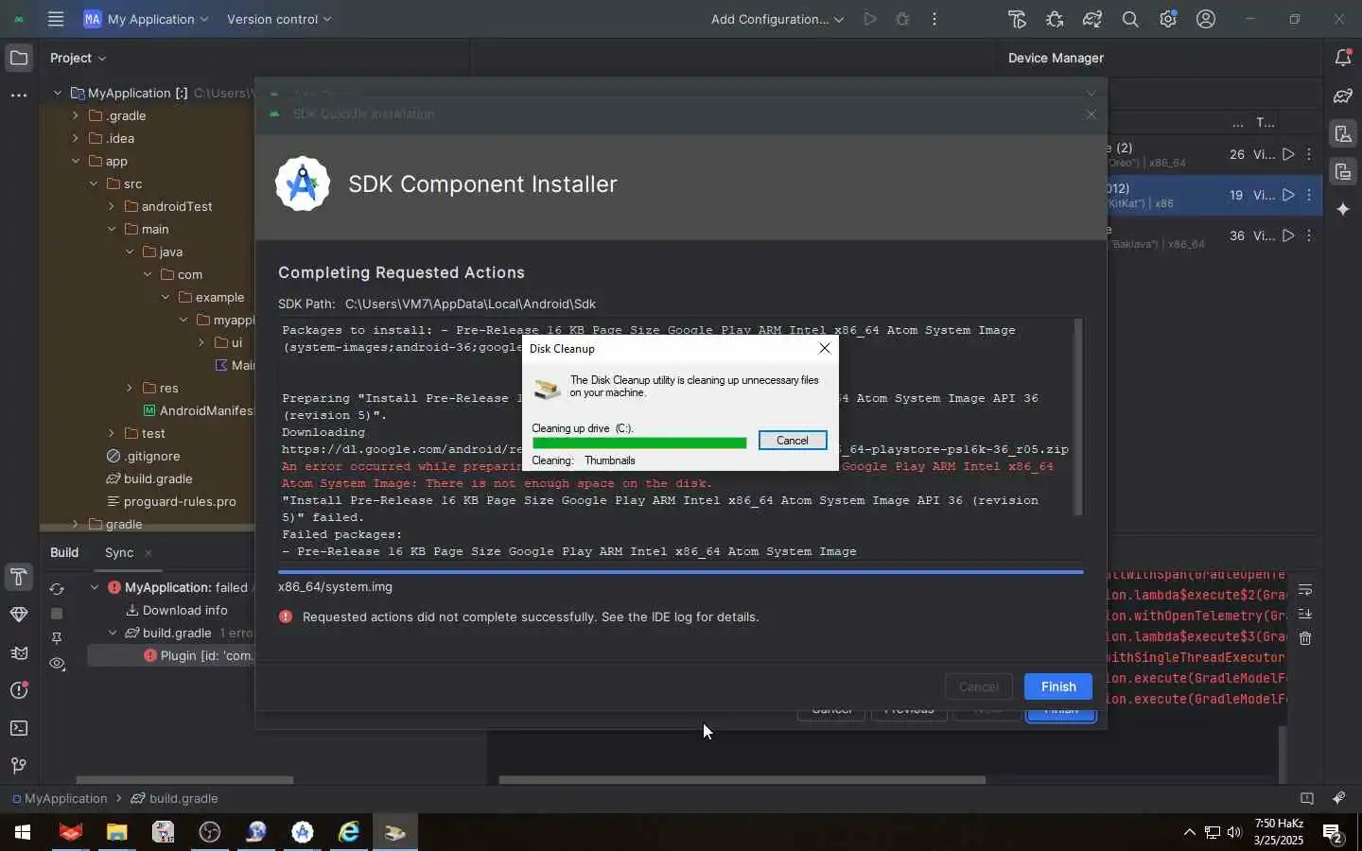Screen dimensions: 1362x851
Task: Open the Build tool window hammer icon
Action: tap(19, 577)
